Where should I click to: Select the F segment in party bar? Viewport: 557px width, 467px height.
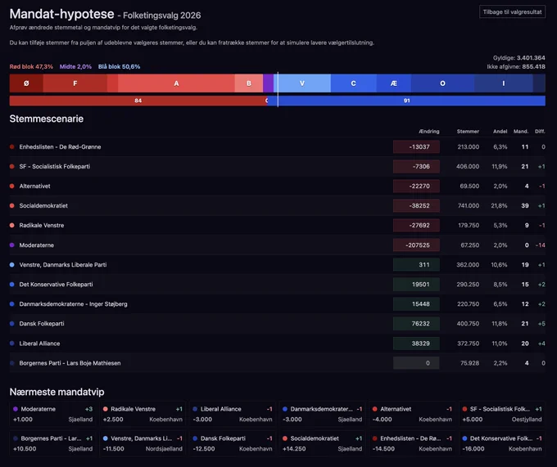[x=75, y=83]
